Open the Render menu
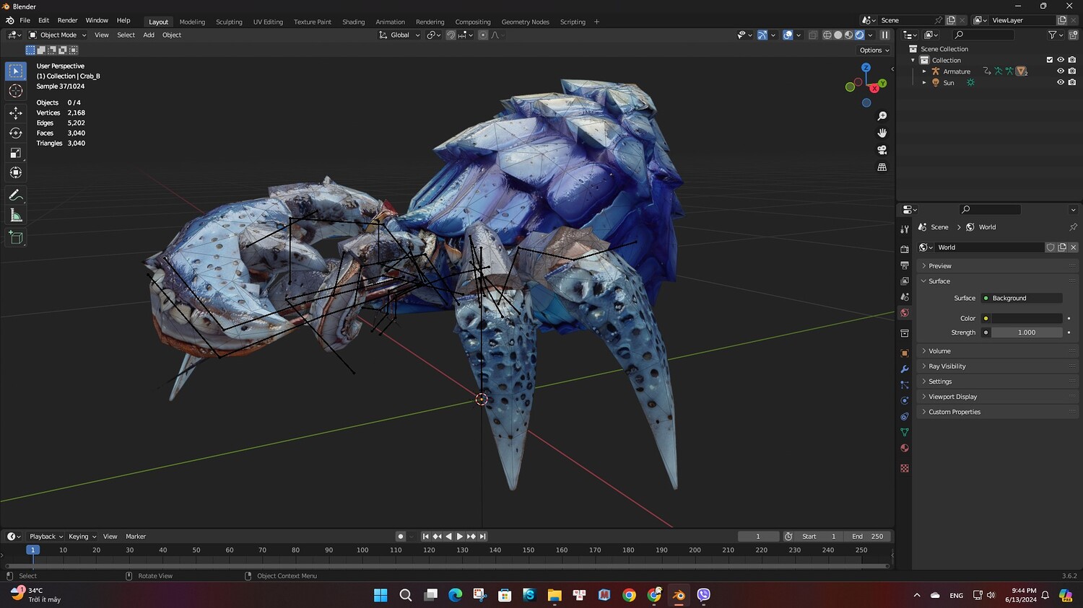1083x608 pixels. [67, 20]
